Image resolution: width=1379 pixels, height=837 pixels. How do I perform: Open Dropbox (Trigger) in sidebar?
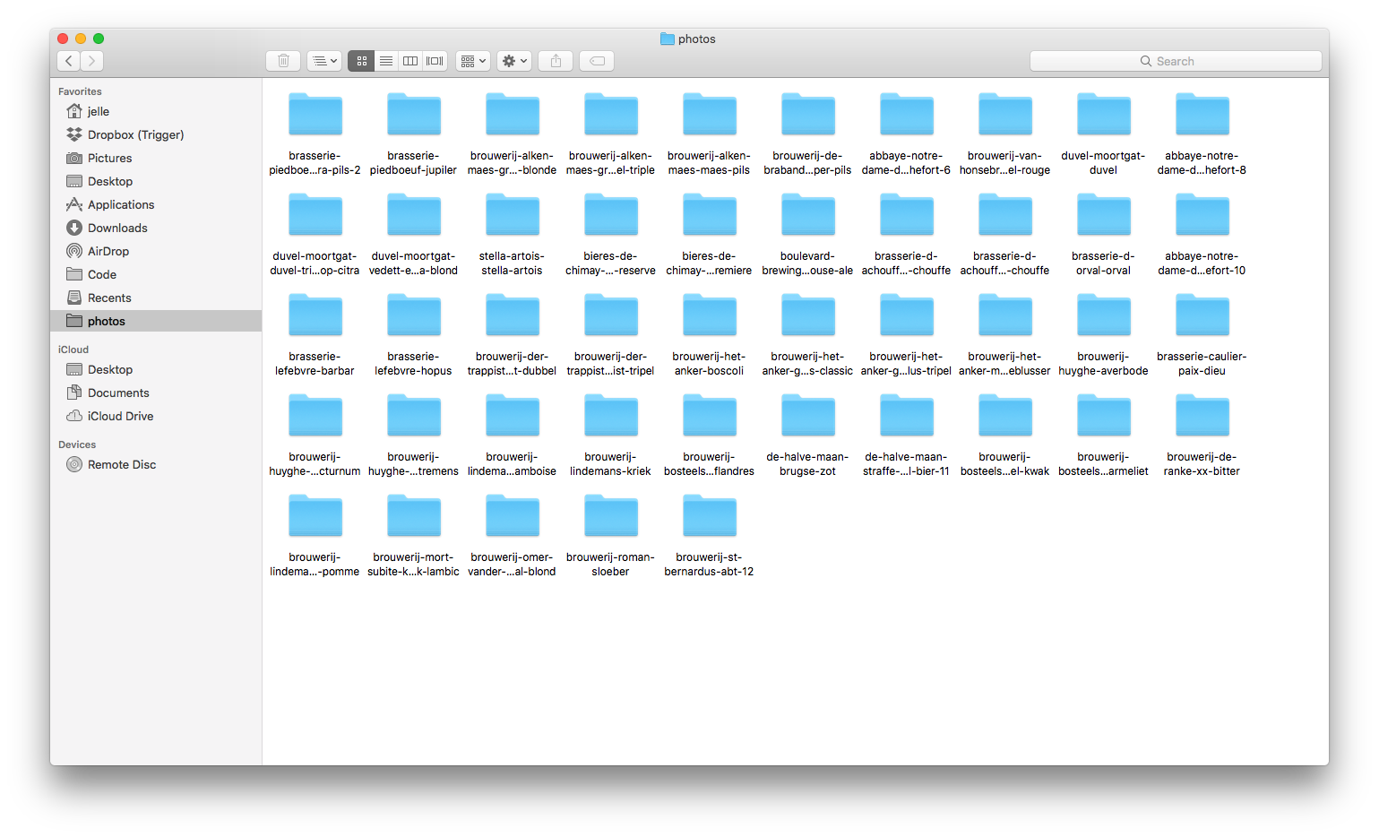[x=156, y=134]
